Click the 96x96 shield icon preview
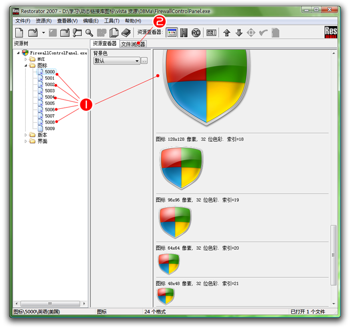 tap(175, 222)
